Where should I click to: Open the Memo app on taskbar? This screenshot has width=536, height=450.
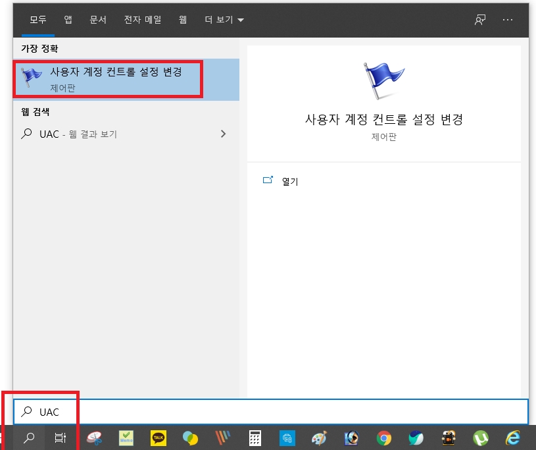126,438
